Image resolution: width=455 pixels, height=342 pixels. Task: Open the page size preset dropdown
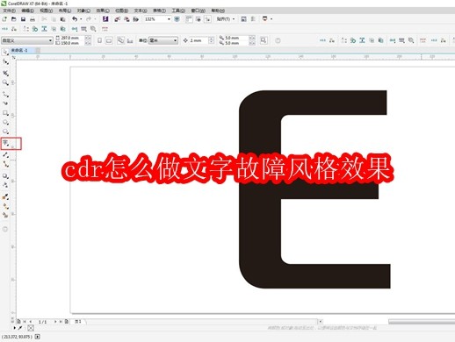[x=50, y=40]
